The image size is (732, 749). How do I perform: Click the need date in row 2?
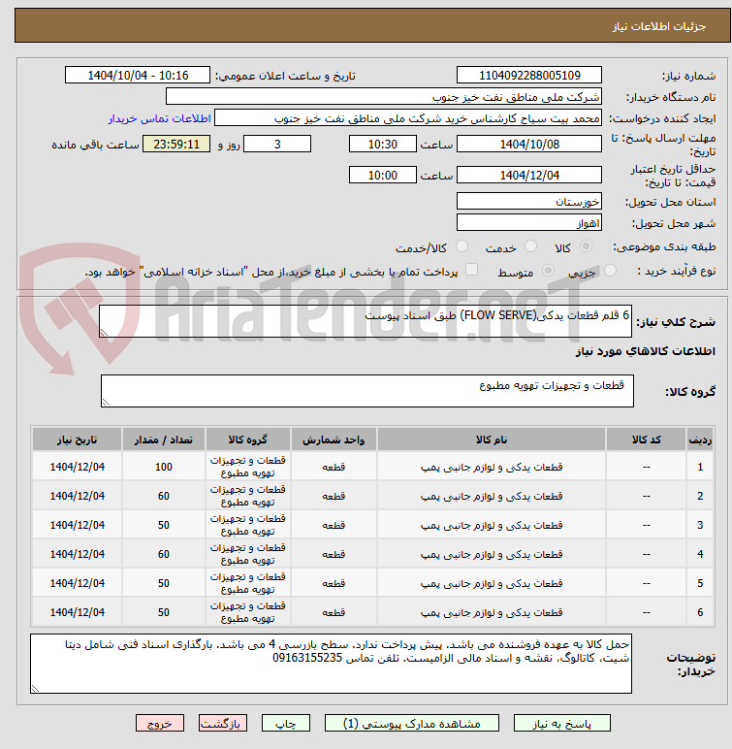pos(77,496)
